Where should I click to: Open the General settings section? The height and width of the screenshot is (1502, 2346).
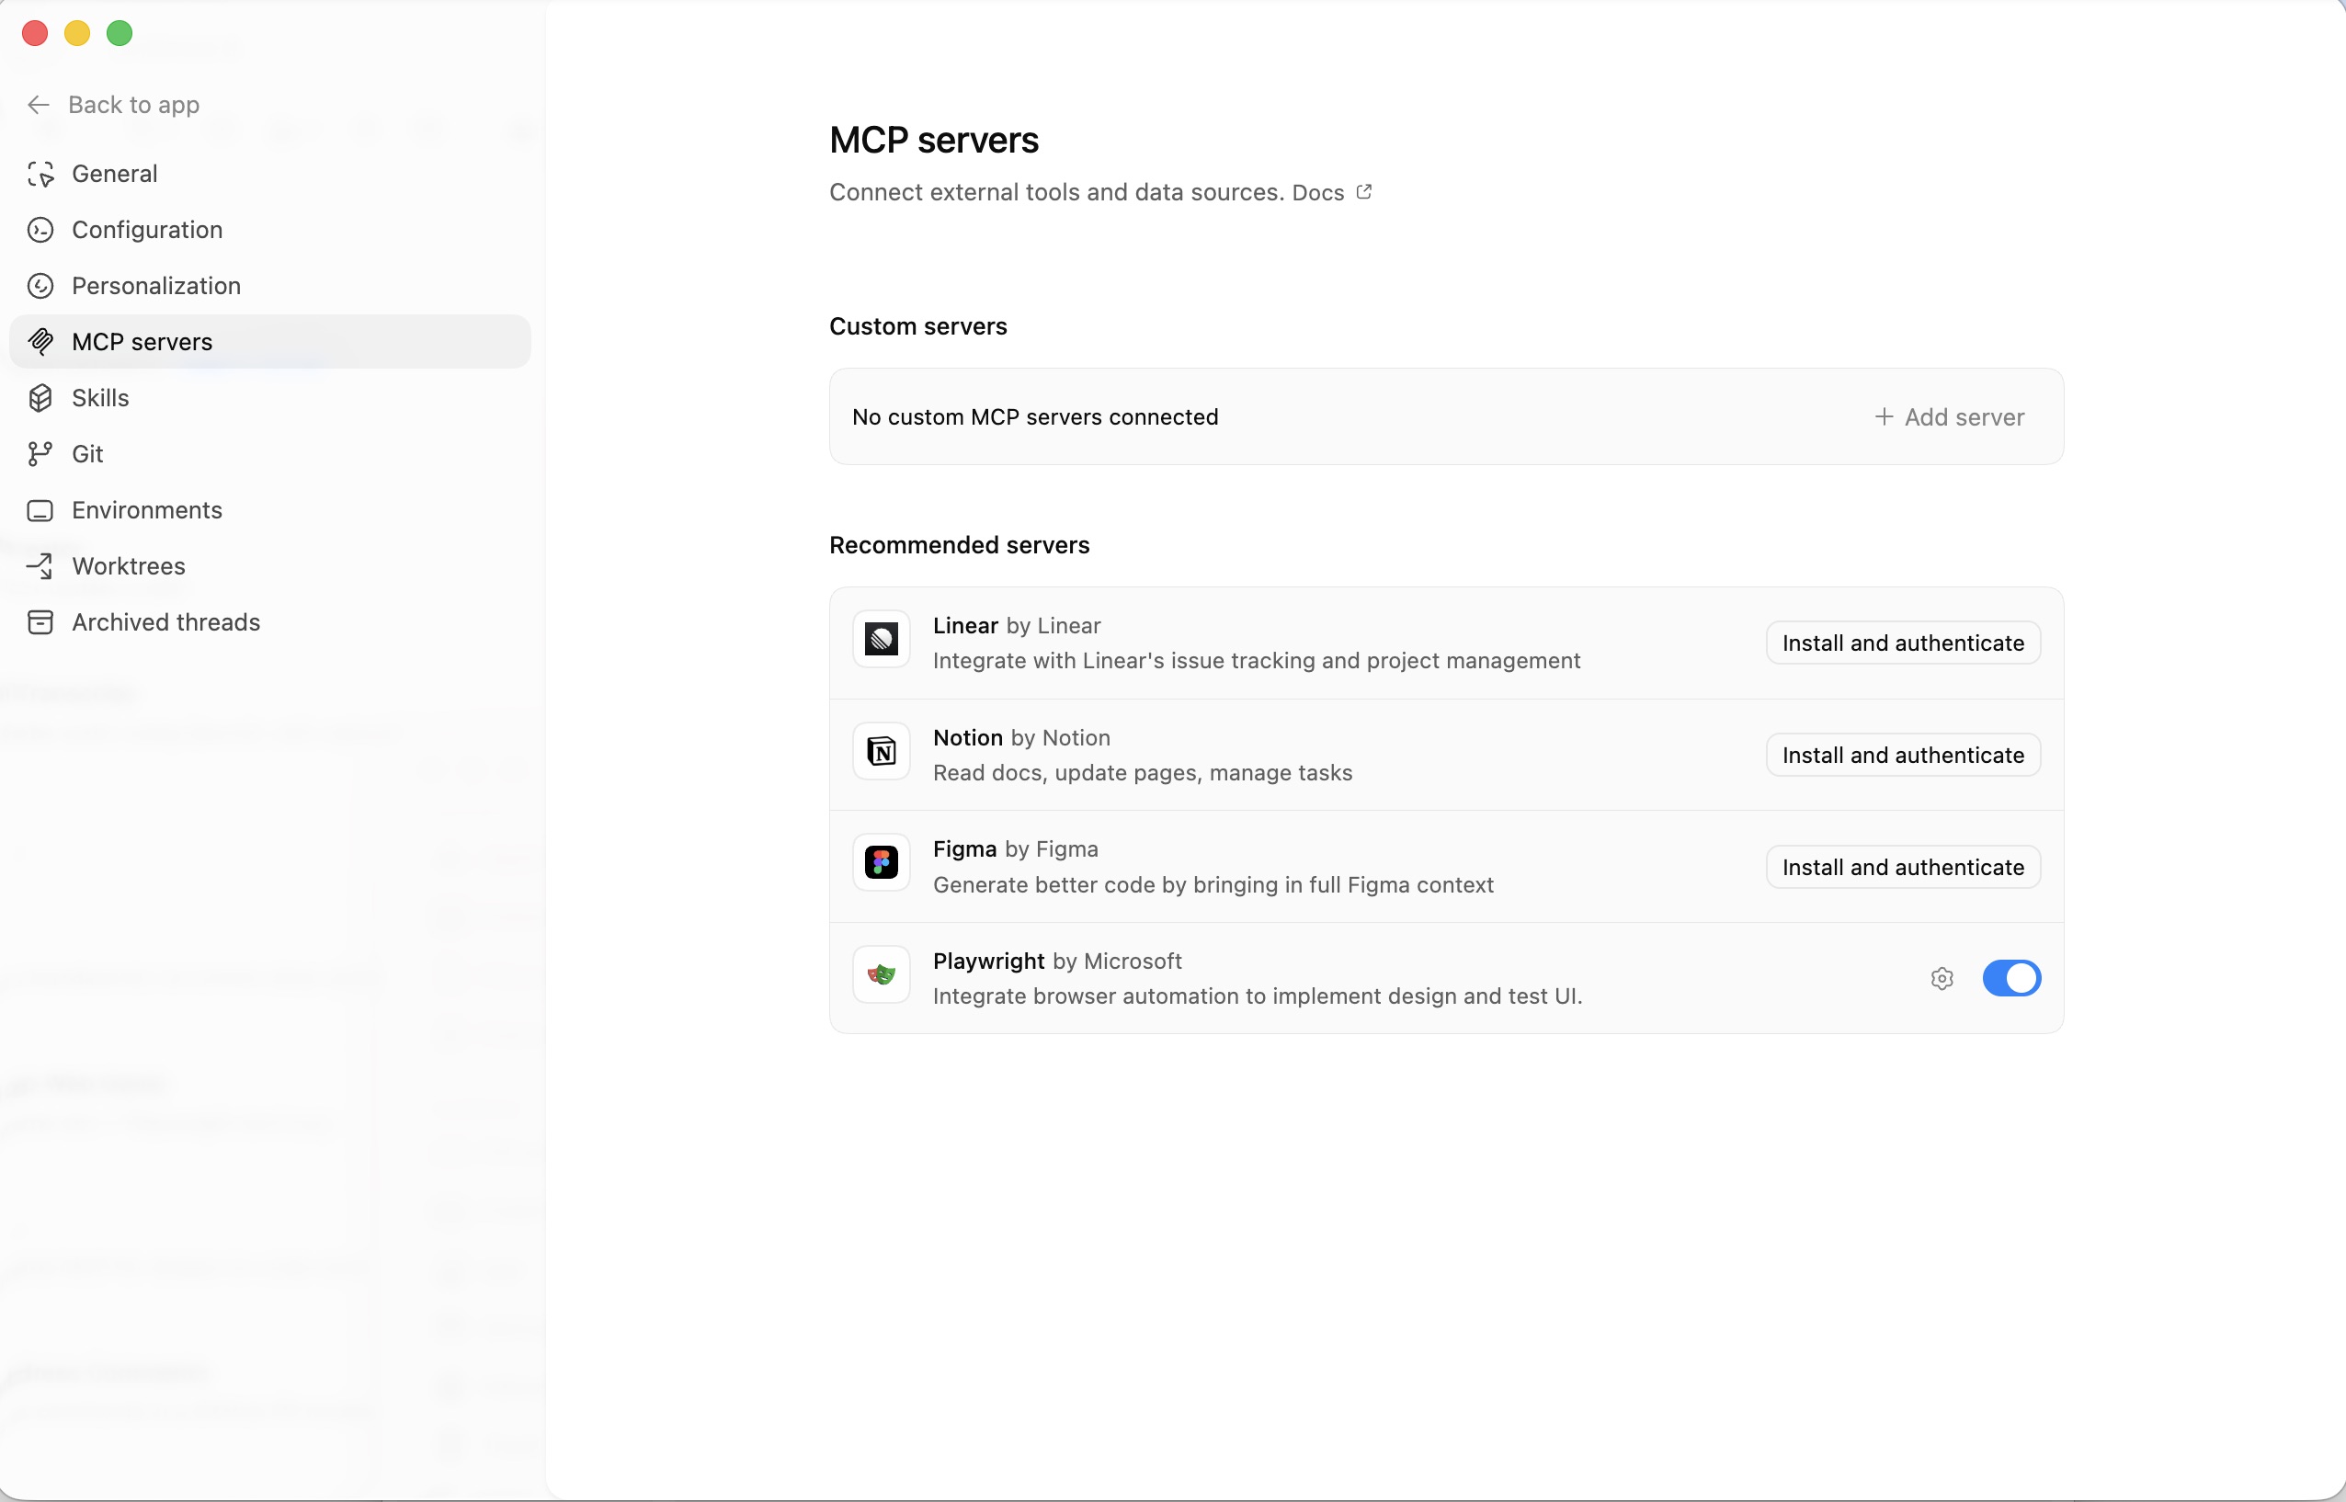click(114, 174)
